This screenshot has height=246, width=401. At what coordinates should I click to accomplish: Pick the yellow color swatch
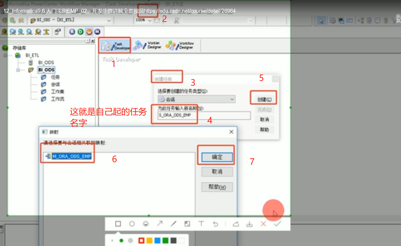click(150, 240)
